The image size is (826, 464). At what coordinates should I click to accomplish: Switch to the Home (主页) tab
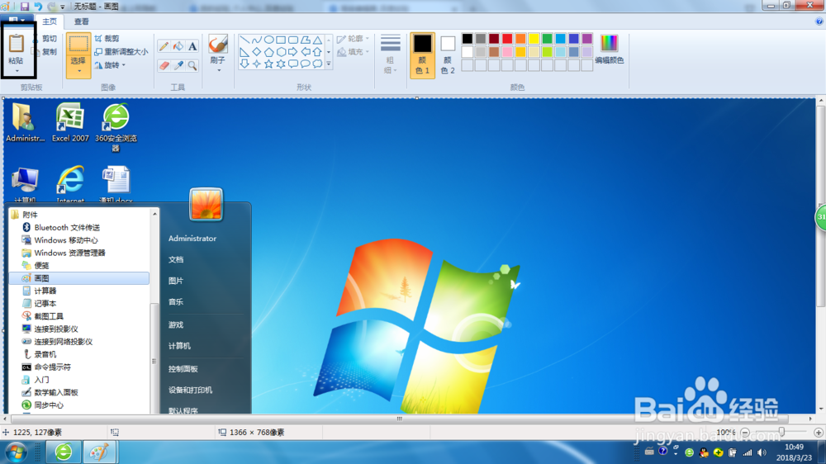click(x=50, y=21)
